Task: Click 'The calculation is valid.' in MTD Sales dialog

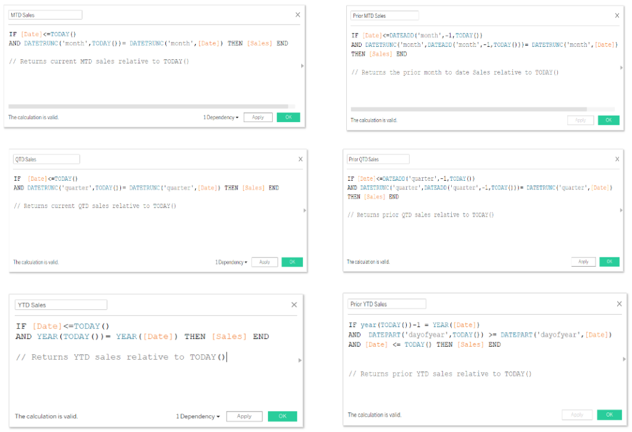Action: tap(33, 117)
